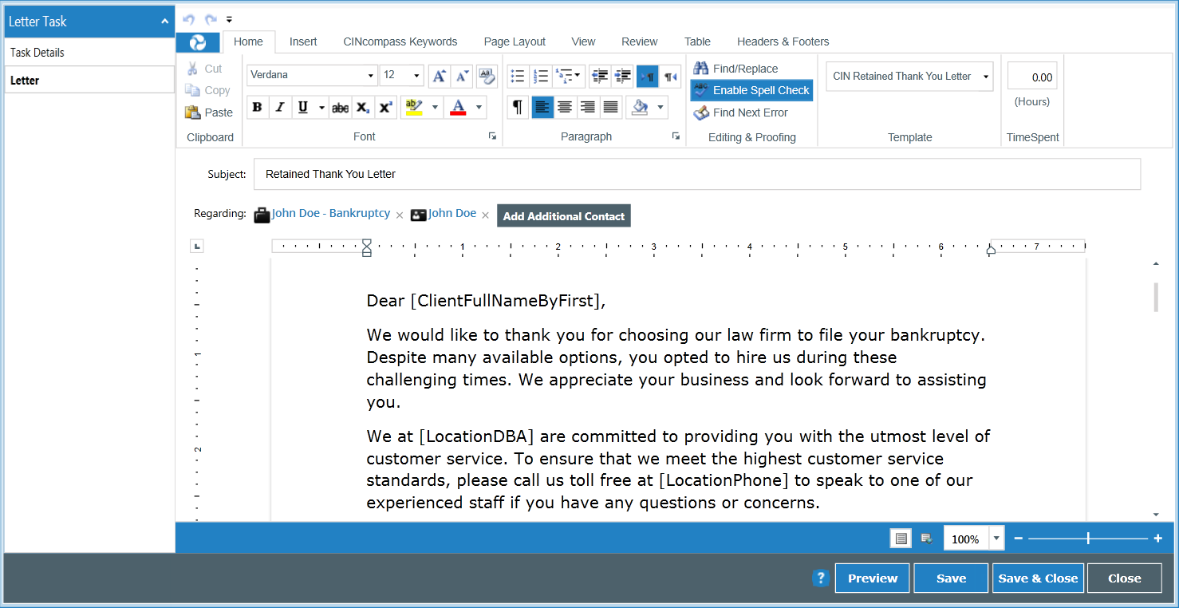Click the help question mark icon
1179x608 pixels.
point(820,578)
